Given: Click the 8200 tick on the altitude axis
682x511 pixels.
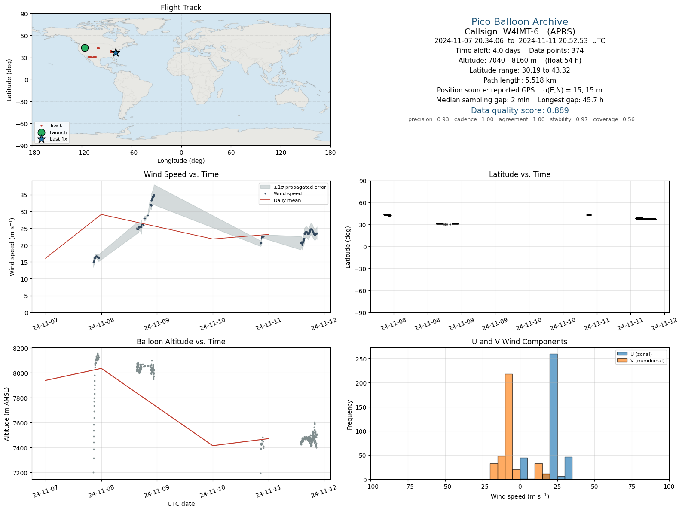Looking at the screenshot, I should point(21,348).
